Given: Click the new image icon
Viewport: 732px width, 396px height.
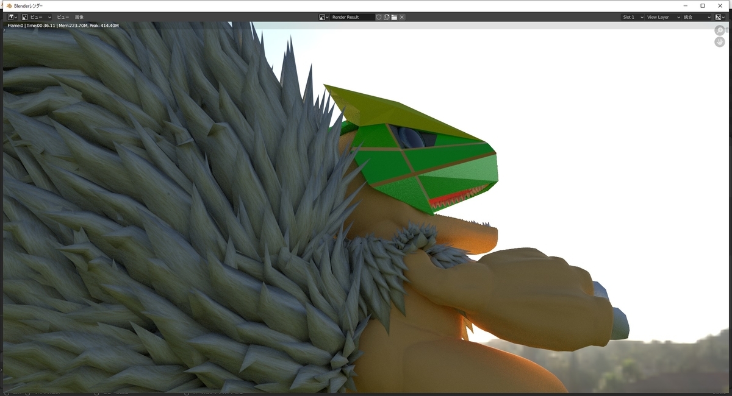Looking at the screenshot, I should (x=387, y=17).
